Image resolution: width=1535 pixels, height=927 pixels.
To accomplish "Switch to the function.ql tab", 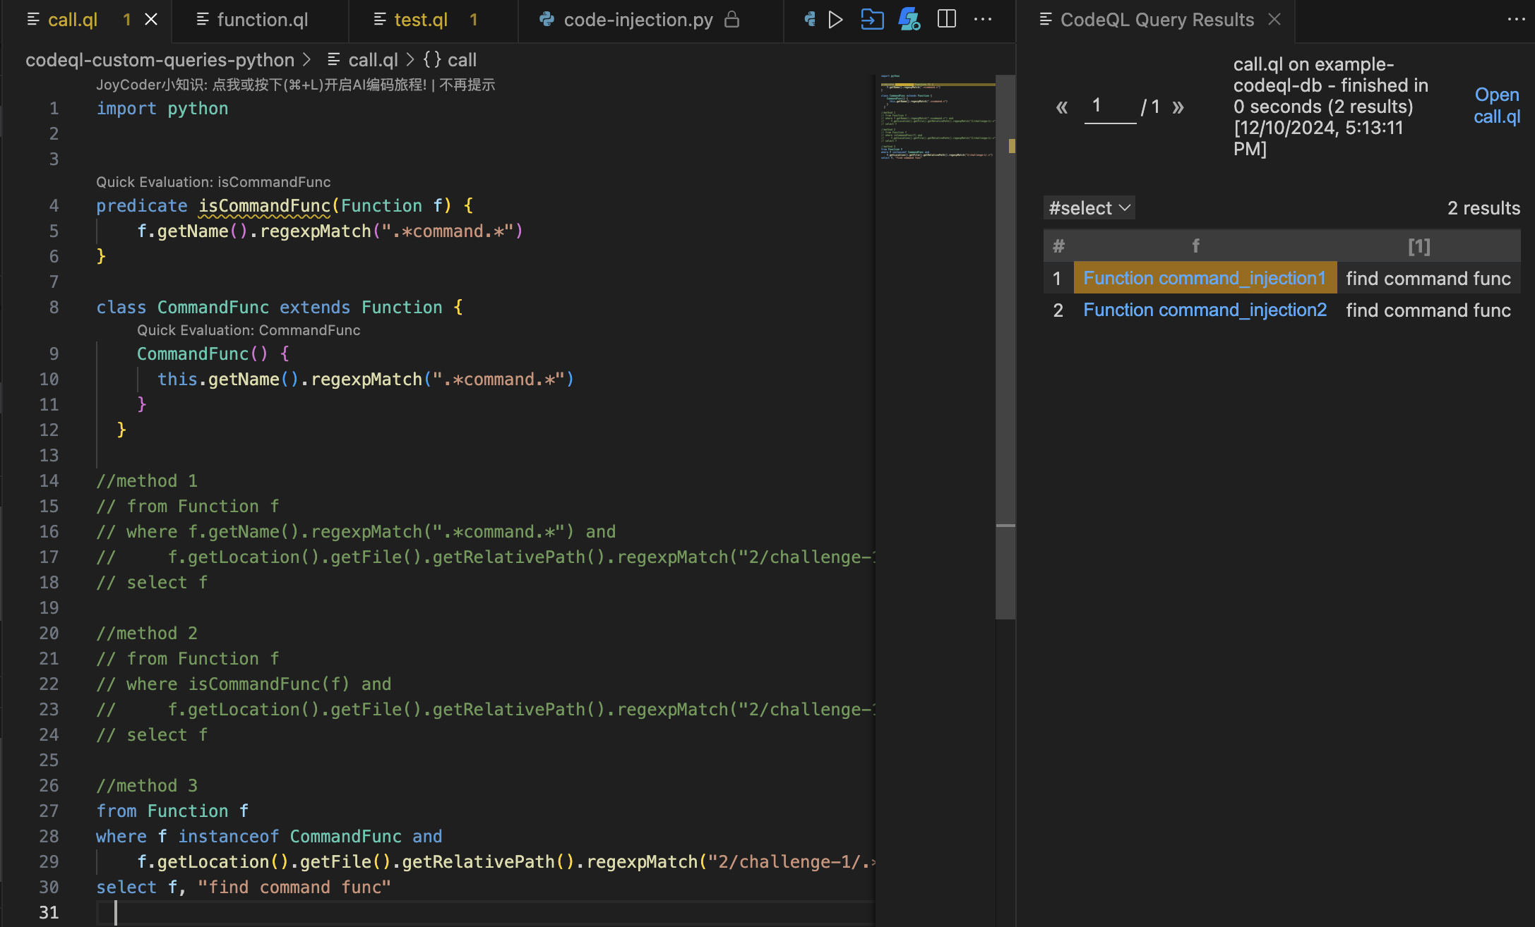I will (261, 20).
